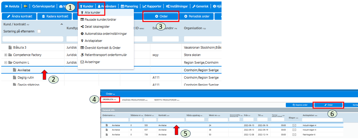The width and height of the screenshot is (358, 140).
Task: Click the document icon on order row 555
Action: point(107,125)
